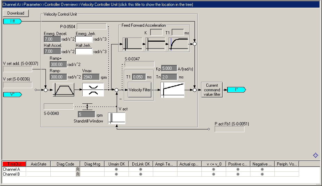Click the feed forward differentiator block
The height and width of the screenshot is (186, 322).
point(132,44)
